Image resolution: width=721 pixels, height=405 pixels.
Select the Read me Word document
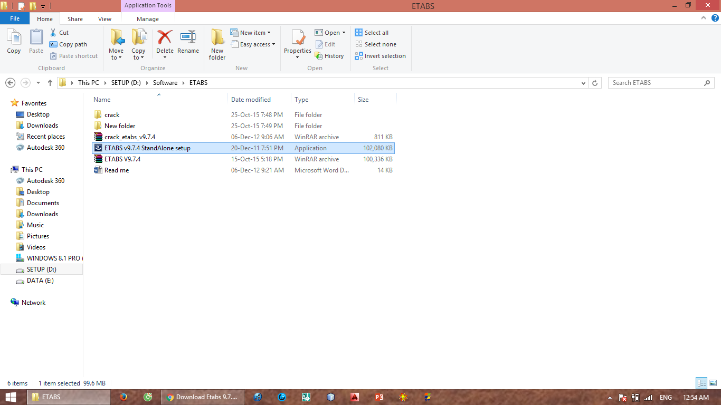pyautogui.click(x=243, y=170)
